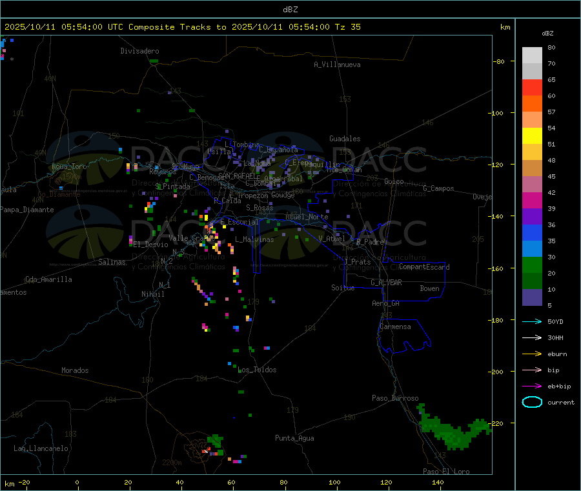Click the 'V_Atuel' map label
Image resolution: width=581 pixels, height=491 pixels.
click(332, 239)
